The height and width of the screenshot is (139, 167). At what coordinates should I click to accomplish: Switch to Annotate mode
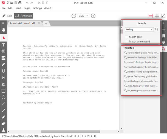click(23, 16)
